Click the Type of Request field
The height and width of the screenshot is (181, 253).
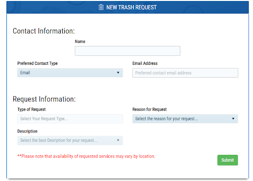coord(70,119)
